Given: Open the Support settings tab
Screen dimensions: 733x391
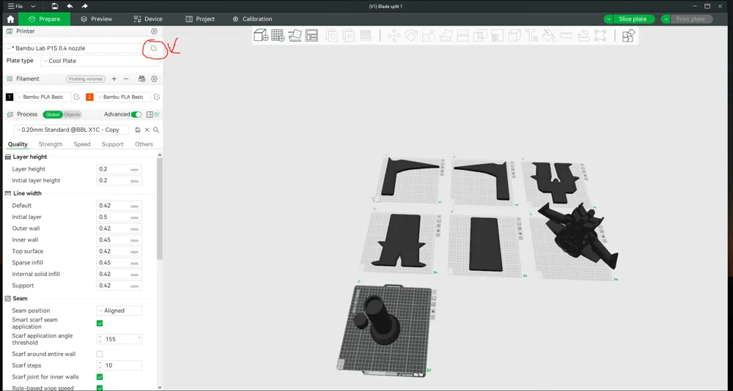Looking at the screenshot, I should pyautogui.click(x=113, y=144).
